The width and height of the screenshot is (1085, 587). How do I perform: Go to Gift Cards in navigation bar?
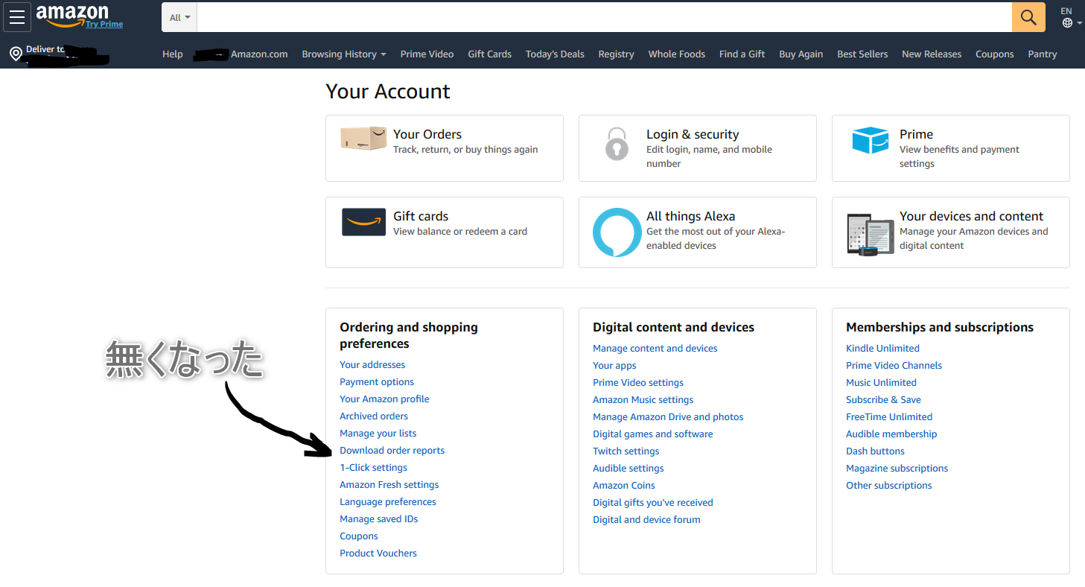tap(489, 54)
